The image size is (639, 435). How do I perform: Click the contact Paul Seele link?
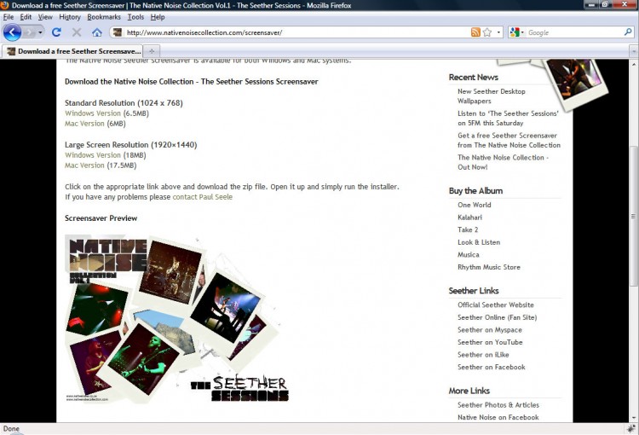click(203, 197)
